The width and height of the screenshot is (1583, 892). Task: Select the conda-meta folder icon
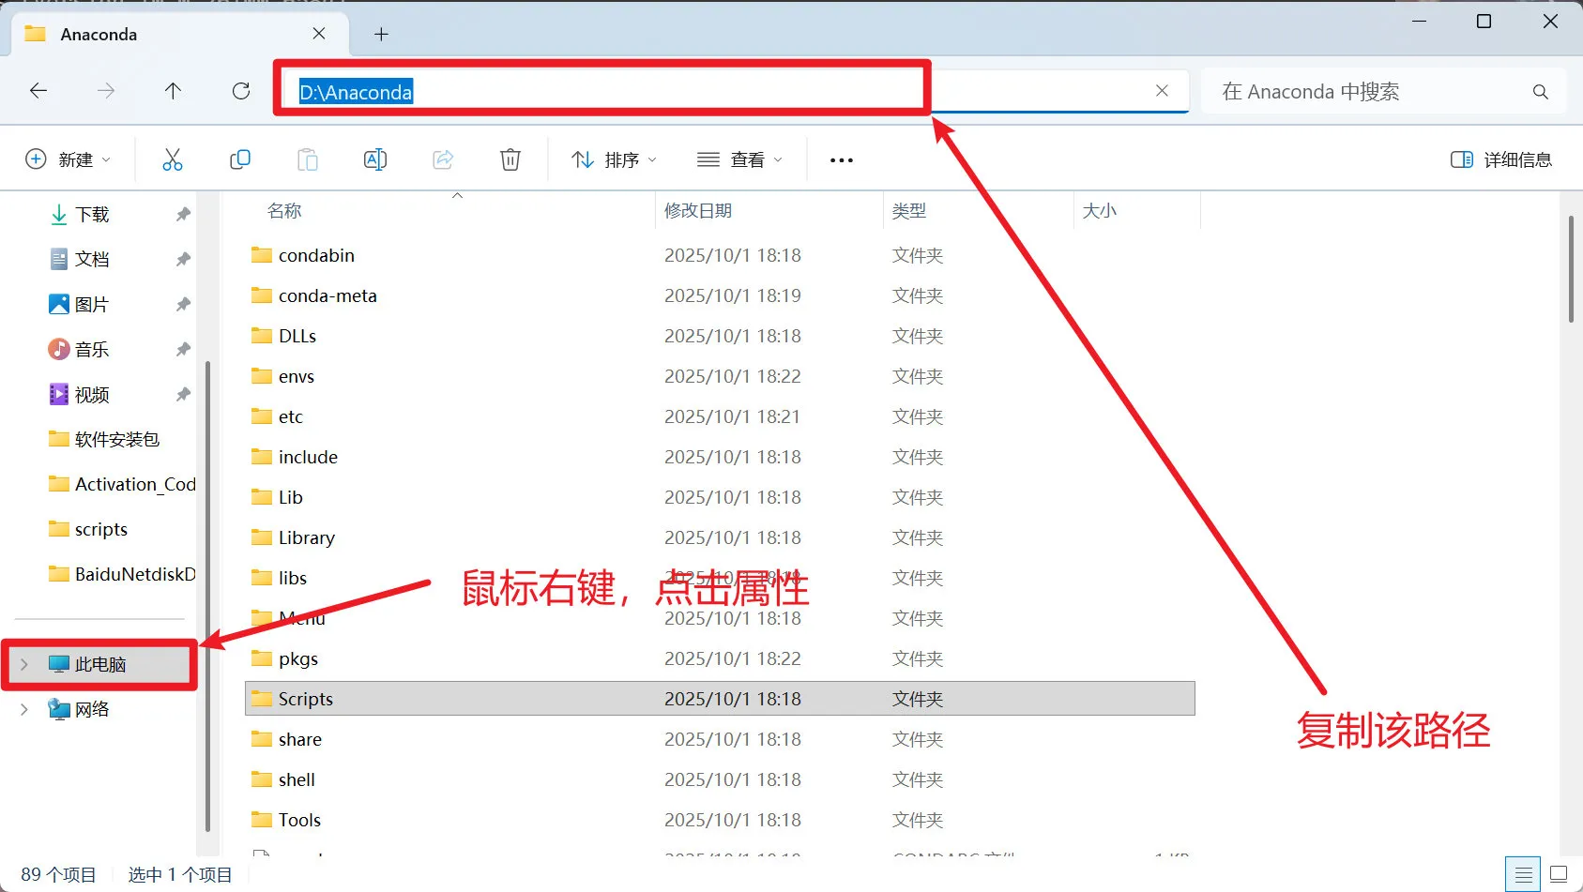pos(262,295)
